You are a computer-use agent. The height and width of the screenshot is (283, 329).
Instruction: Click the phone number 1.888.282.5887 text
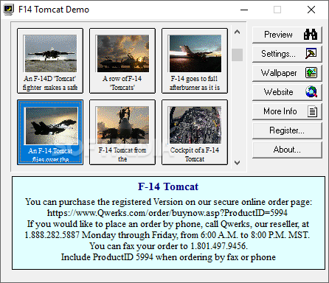click(x=52, y=235)
